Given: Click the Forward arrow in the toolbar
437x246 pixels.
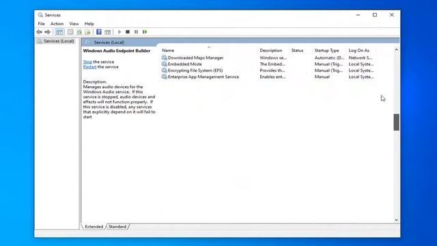Looking at the screenshot, I should click(x=48, y=32).
